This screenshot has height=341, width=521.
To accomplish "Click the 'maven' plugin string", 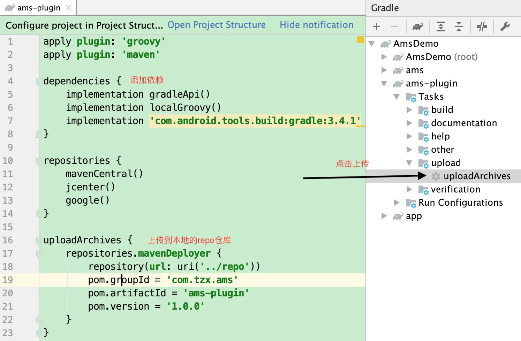I will point(141,55).
